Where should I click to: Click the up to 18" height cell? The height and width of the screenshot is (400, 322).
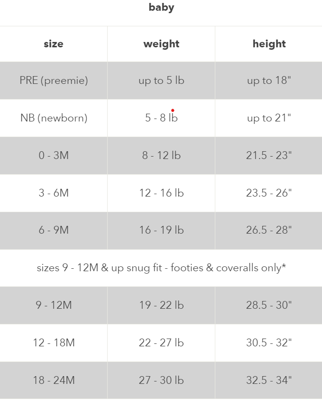(269, 80)
